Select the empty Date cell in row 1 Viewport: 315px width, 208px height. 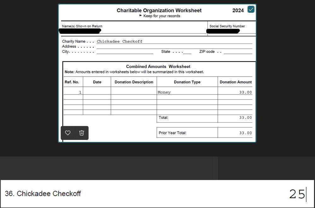click(x=97, y=92)
